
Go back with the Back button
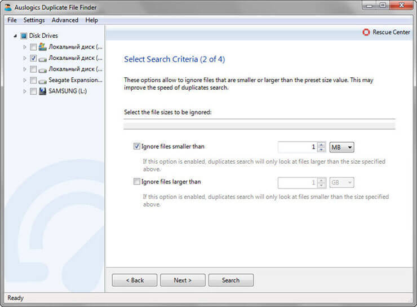click(x=134, y=280)
